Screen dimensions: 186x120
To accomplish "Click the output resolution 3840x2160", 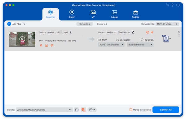I will coord(125,40).
